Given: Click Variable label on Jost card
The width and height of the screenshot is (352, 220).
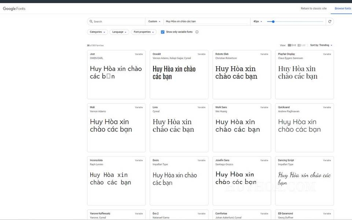Looking at the screenshot, I should pyautogui.click(x=139, y=54).
